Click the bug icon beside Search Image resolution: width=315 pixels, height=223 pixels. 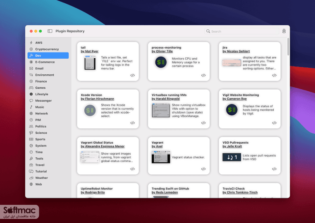pos(284,31)
